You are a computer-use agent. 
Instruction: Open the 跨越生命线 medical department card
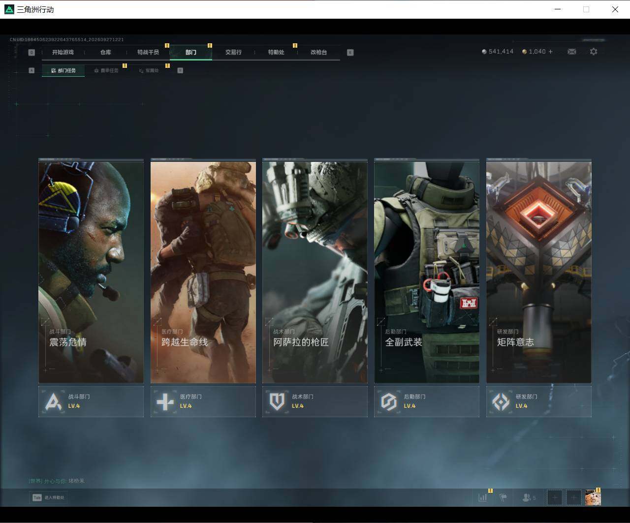pos(203,271)
